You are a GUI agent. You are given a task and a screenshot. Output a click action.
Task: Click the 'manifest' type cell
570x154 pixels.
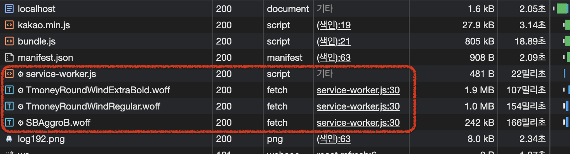pos(285,58)
